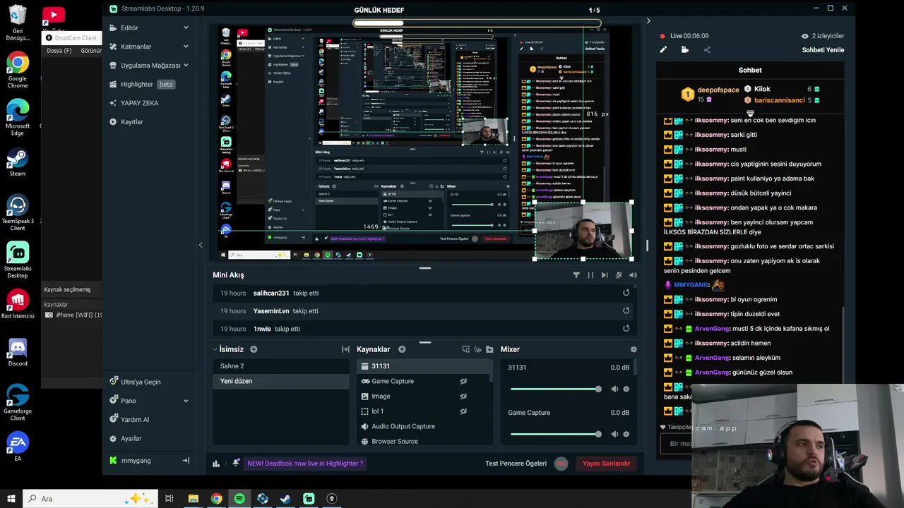Screen dimensions: 904x508
Task: Toggle the REC recording button
Action: coord(561,464)
